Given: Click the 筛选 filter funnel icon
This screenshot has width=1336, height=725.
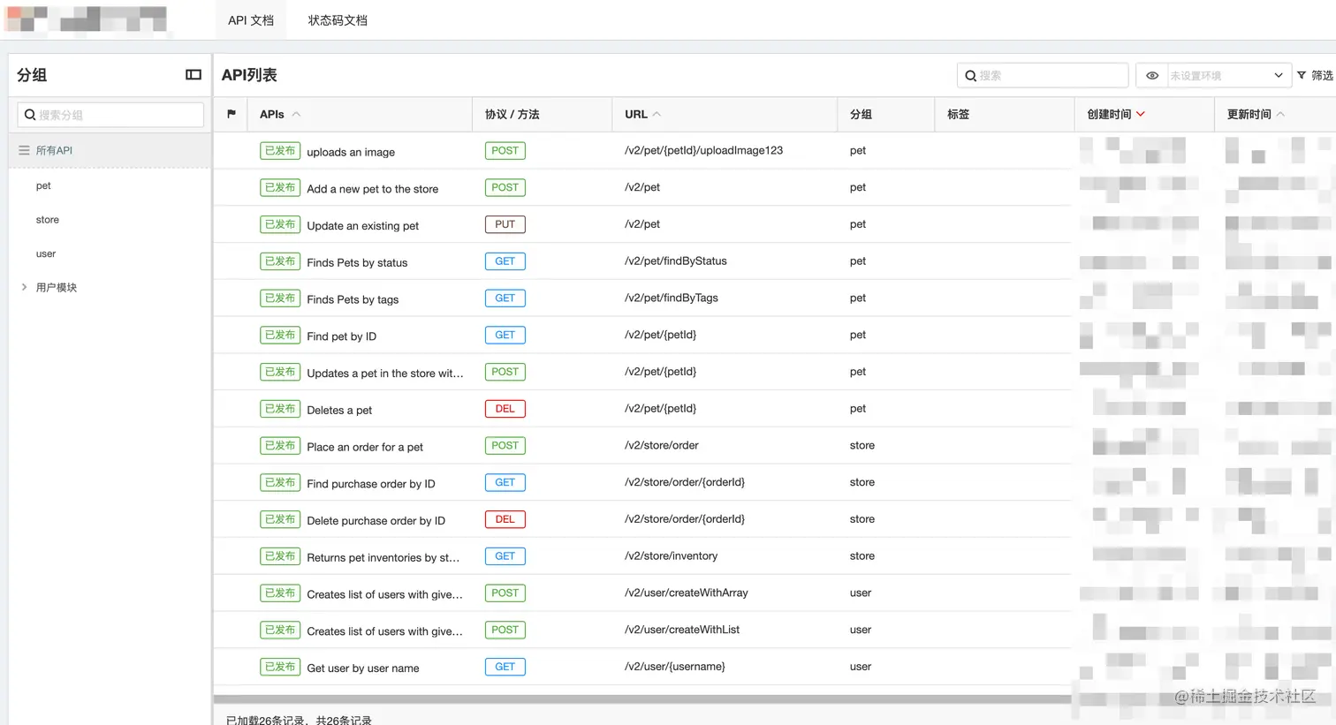Looking at the screenshot, I should (1302, 76).
